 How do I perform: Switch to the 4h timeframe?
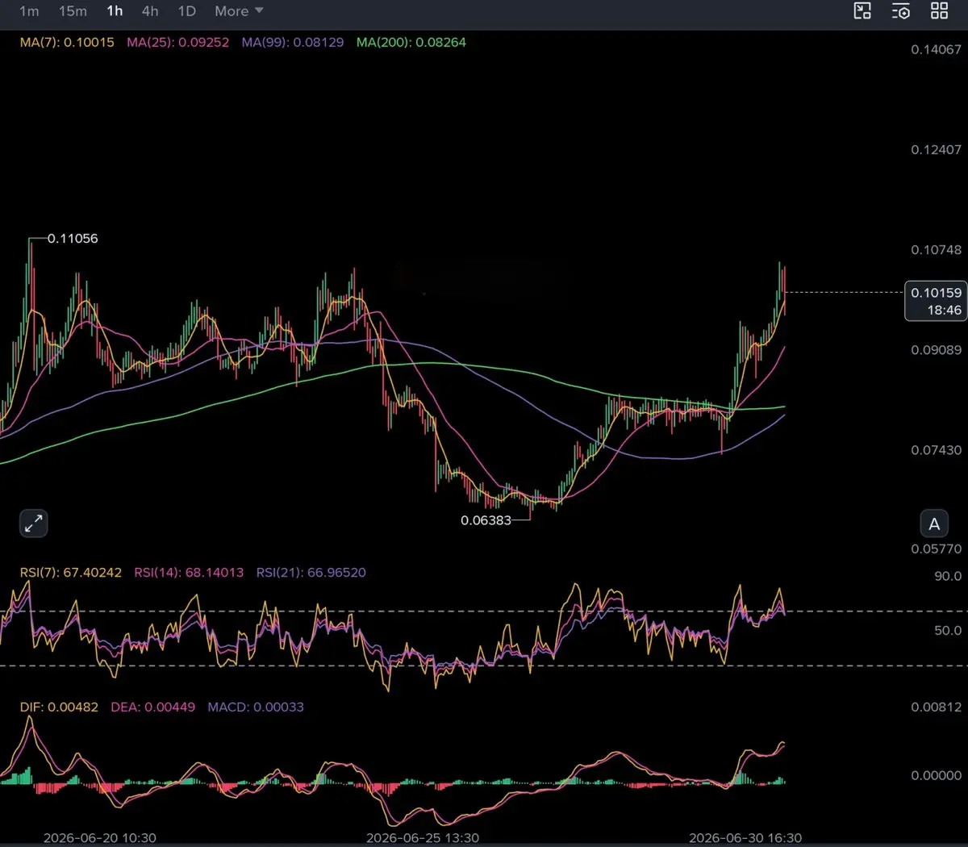tap(150, 11)
